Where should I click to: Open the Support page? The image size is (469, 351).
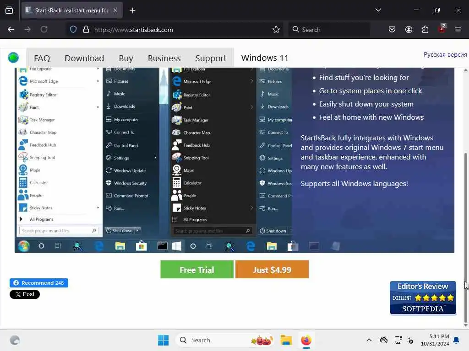tap(211, 58)
